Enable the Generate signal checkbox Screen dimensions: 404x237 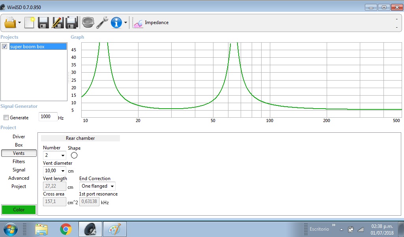(6, 118)
